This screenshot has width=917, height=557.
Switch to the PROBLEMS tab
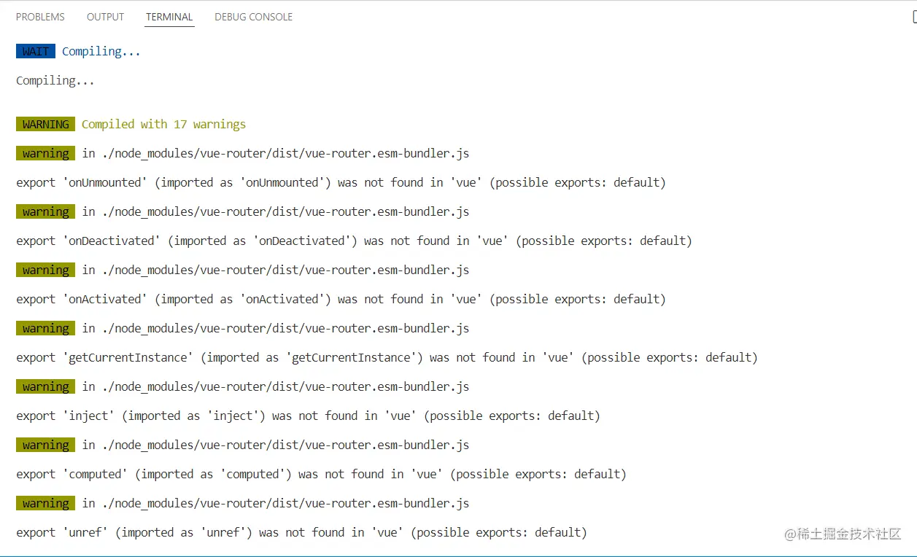pyautogui.click(x=40, y=16)
